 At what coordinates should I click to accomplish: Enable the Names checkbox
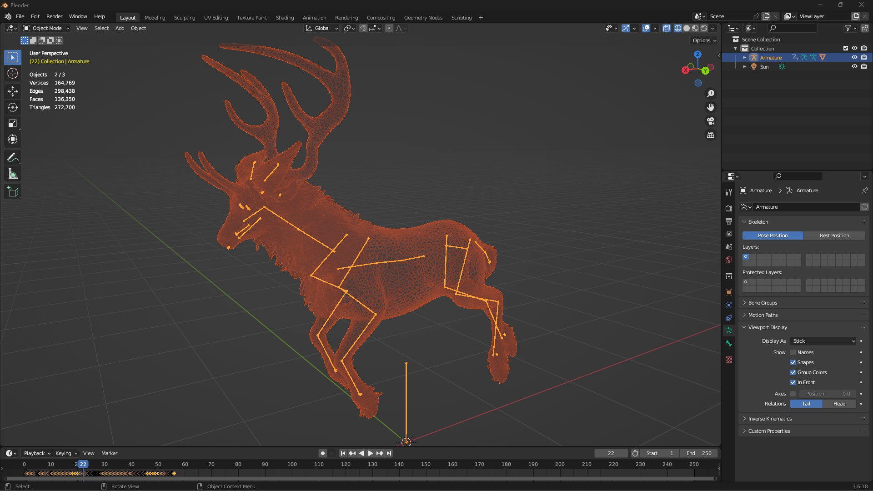(793, 352)
